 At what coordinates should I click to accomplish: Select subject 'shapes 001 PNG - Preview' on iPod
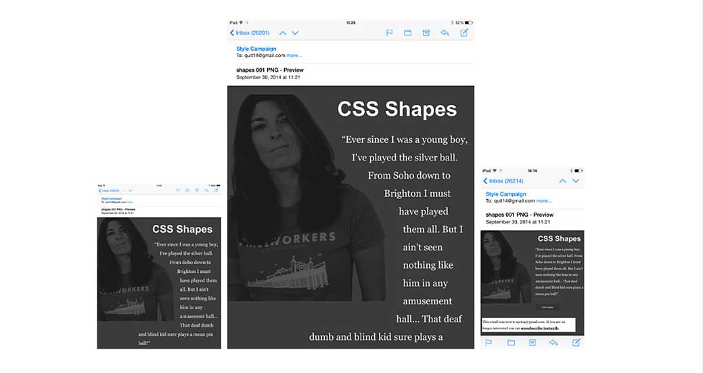519,215
